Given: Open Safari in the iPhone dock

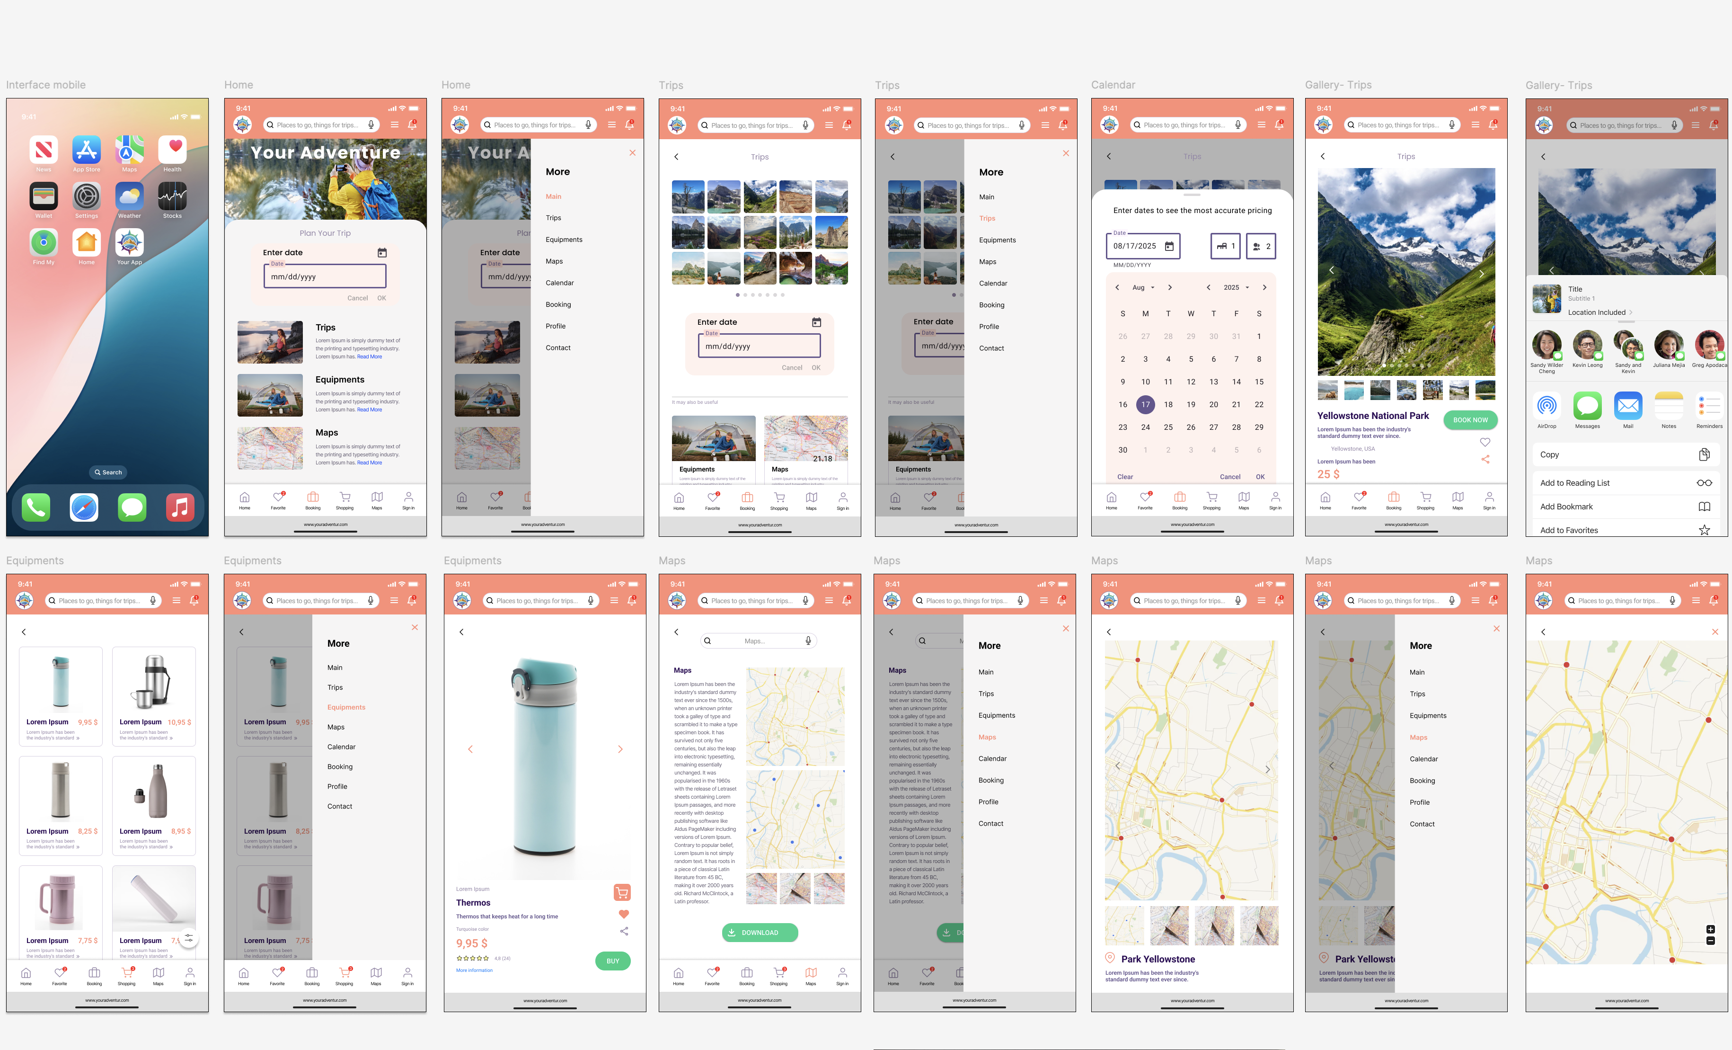Looking at the screenshot, I should point(84,507).
